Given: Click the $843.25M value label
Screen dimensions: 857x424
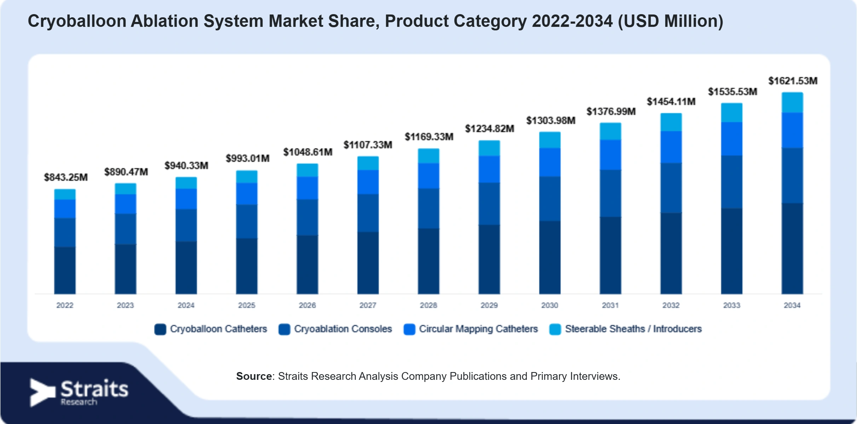Looking at the screenshot, I should coord(66,177).
